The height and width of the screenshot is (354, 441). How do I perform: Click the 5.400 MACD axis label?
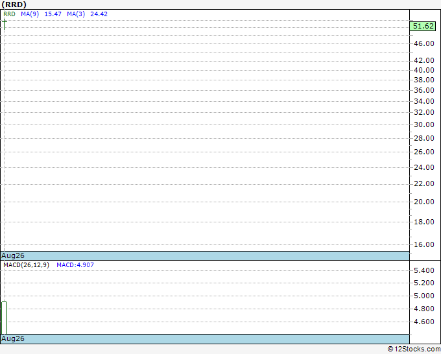[424, 271]
